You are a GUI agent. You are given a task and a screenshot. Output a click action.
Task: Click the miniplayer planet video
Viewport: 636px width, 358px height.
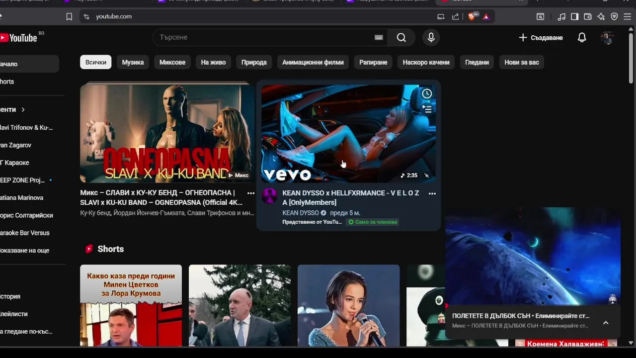pos(533,256)
